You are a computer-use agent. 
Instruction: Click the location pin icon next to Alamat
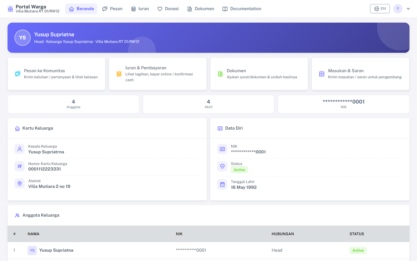[20, 184]
